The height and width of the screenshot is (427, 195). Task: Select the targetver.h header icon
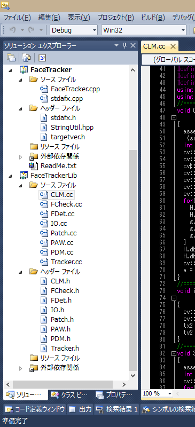click(x=44, y=137)
